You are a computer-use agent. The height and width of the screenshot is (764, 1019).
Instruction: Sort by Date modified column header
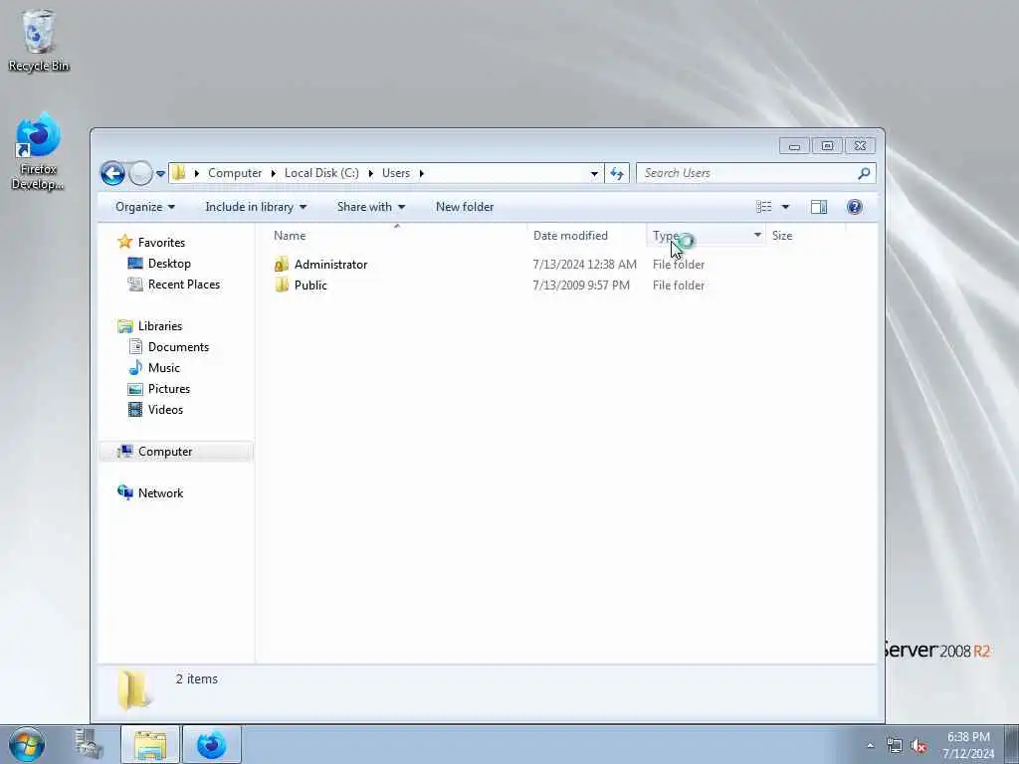(x=587, y=235)
